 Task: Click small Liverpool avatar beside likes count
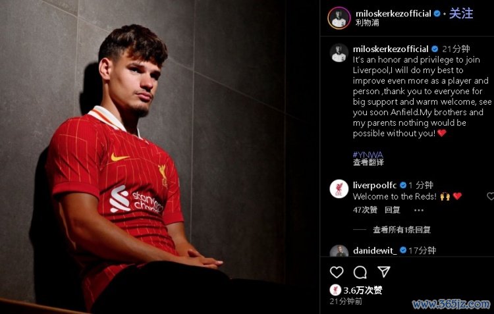coord(335,290)
